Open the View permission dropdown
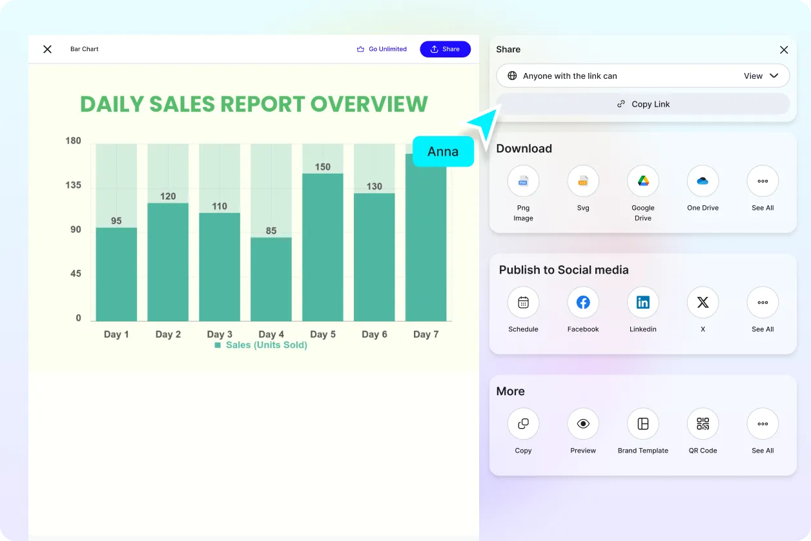811x541 pixels. click(761, 76)
